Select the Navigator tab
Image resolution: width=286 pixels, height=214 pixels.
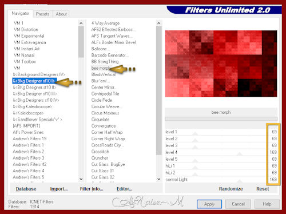pyautogui.click(x=21, y=13)
